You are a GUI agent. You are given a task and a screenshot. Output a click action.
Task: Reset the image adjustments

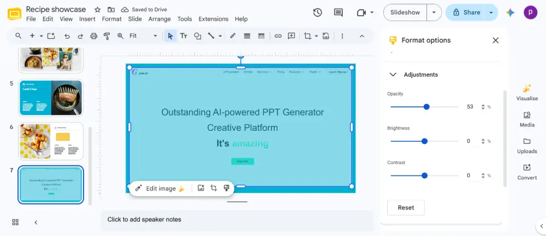[406, 208]
